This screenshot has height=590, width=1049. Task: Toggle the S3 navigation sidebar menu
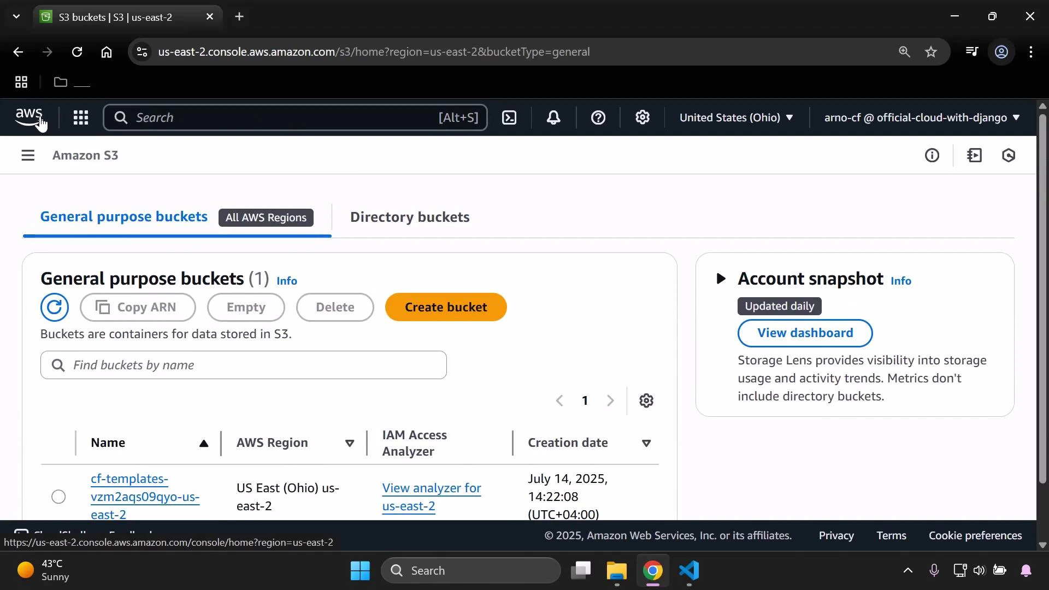[x=28, y=155]
